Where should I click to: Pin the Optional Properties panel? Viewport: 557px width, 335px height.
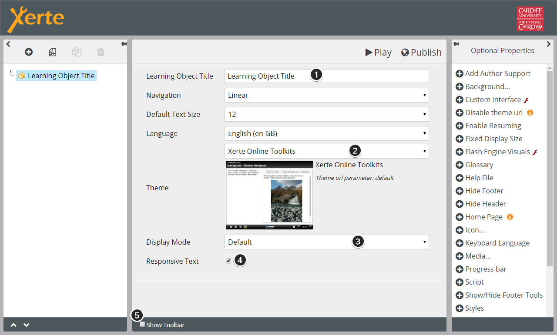pos(456,44)
